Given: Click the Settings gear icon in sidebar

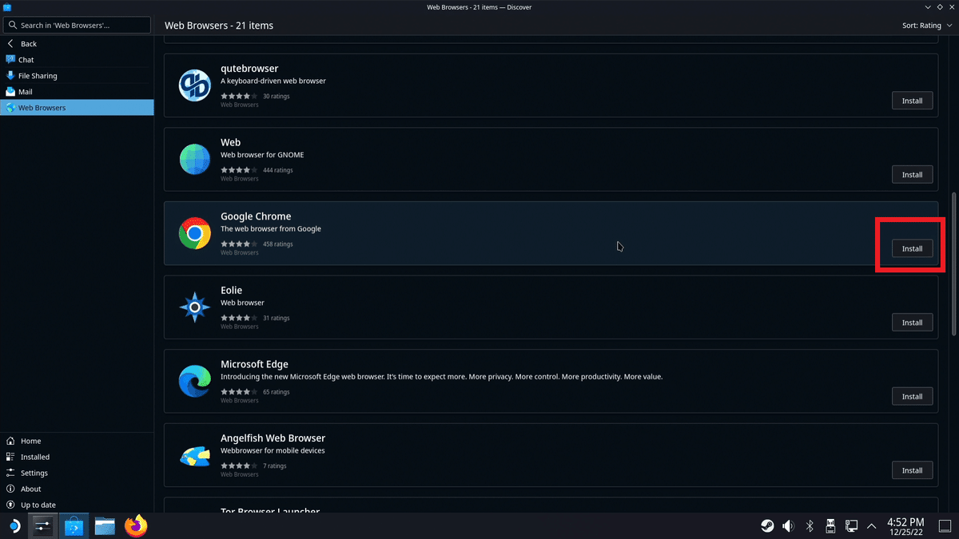Looking at the screenshot, I should tap(10, 473).
